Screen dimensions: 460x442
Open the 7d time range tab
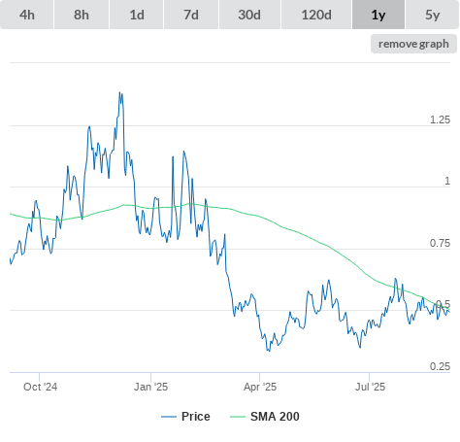pos(191,15)
